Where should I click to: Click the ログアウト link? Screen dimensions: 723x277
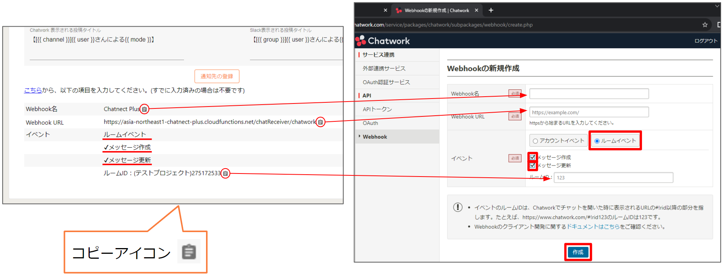[x=706, y=41]
